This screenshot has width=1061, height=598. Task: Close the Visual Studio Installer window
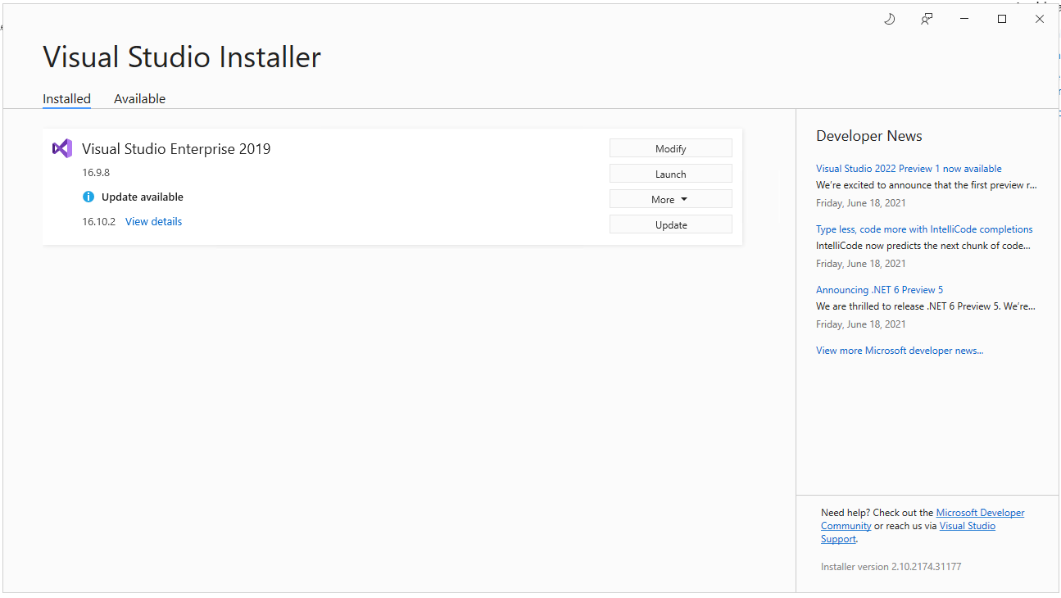click(1040, 19)
